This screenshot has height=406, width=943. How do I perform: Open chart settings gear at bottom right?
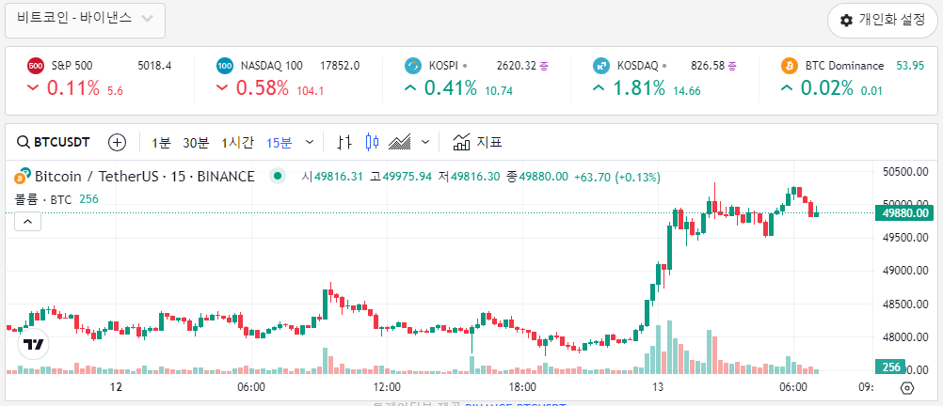[907, 388]
